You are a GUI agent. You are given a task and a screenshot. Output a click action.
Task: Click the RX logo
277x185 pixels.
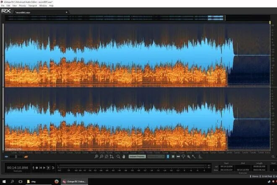pyautogui.click(x=6, y=11)
